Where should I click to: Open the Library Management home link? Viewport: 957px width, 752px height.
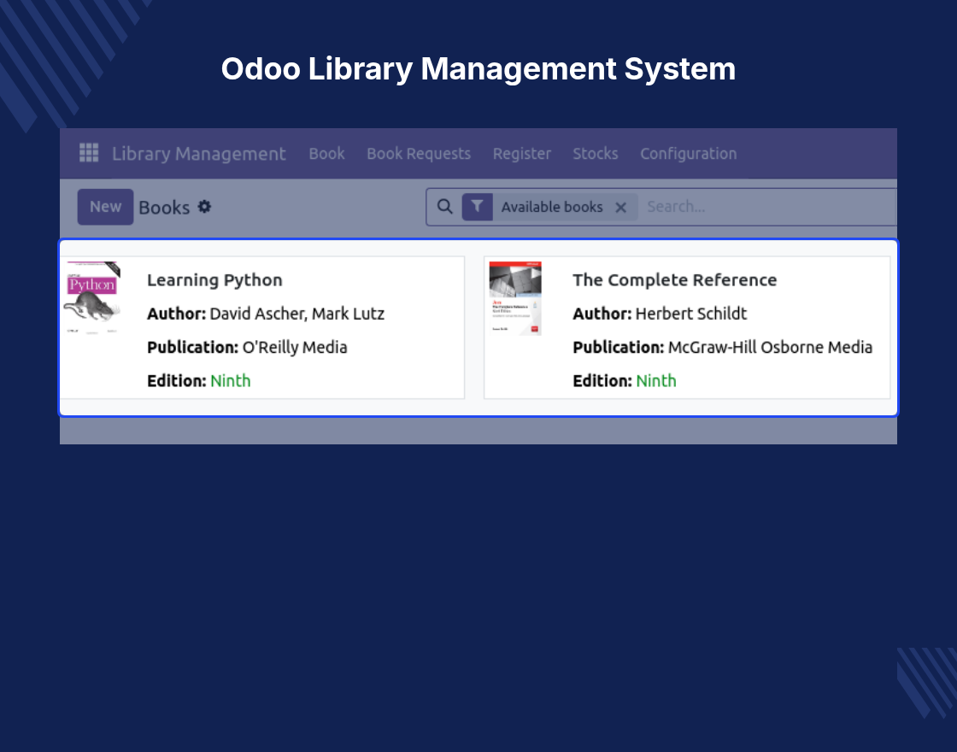(198, 154)
